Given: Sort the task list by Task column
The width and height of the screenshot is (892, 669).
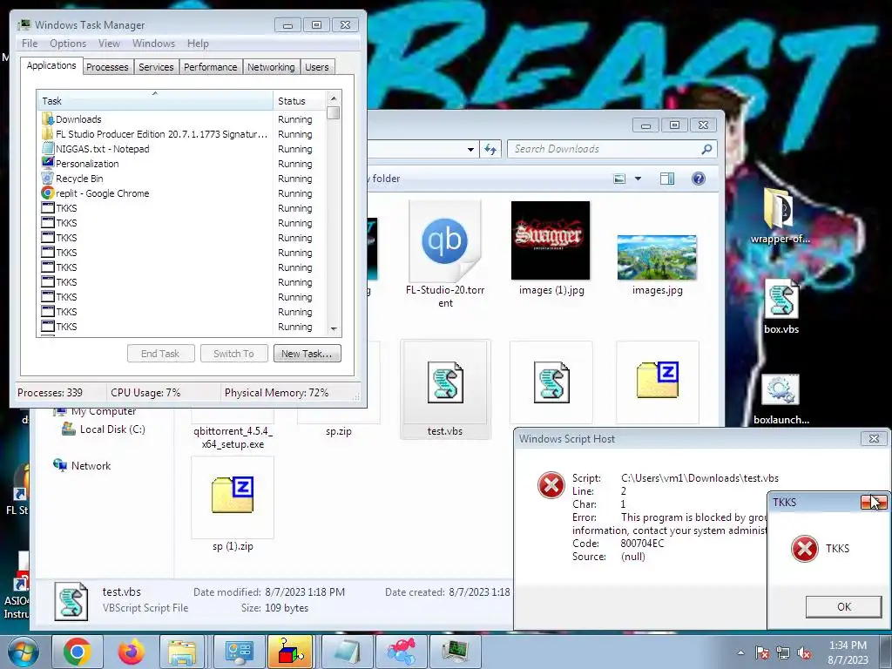Looking at the screenshot, I should (154, 101).
